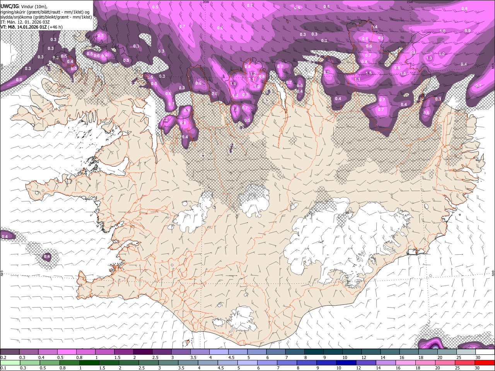The height and width of the screenshot is (371, 495).
Task: Click the 'Vindur (10m),' text in header
Action: (34, 7)
